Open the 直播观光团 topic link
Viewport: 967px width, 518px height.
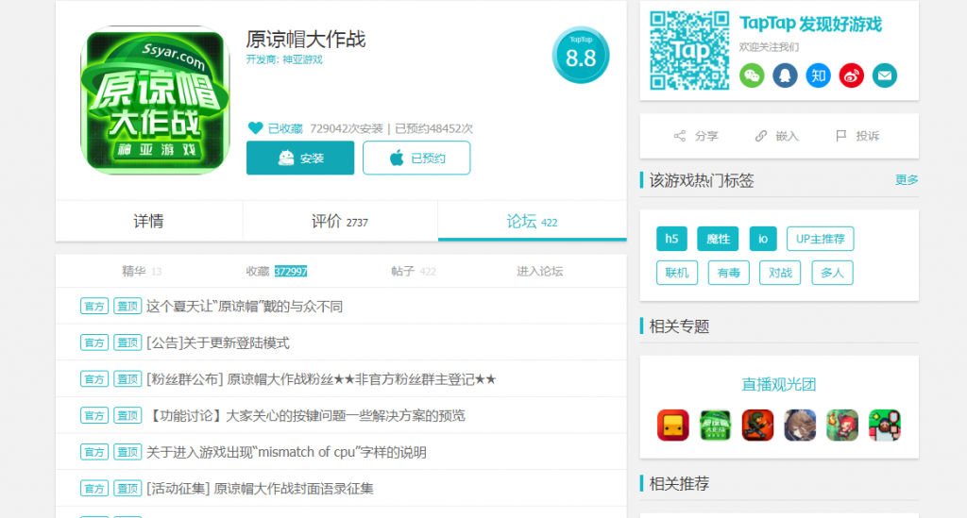click(779, 384)
